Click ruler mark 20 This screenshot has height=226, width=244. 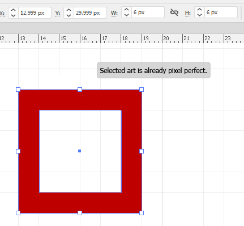click(x=166, y=39)
